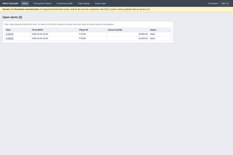Select the Alert column header

(x=18, y=30)
